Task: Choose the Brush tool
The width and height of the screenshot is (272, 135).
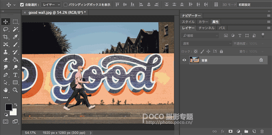Action: pos(15,45)
